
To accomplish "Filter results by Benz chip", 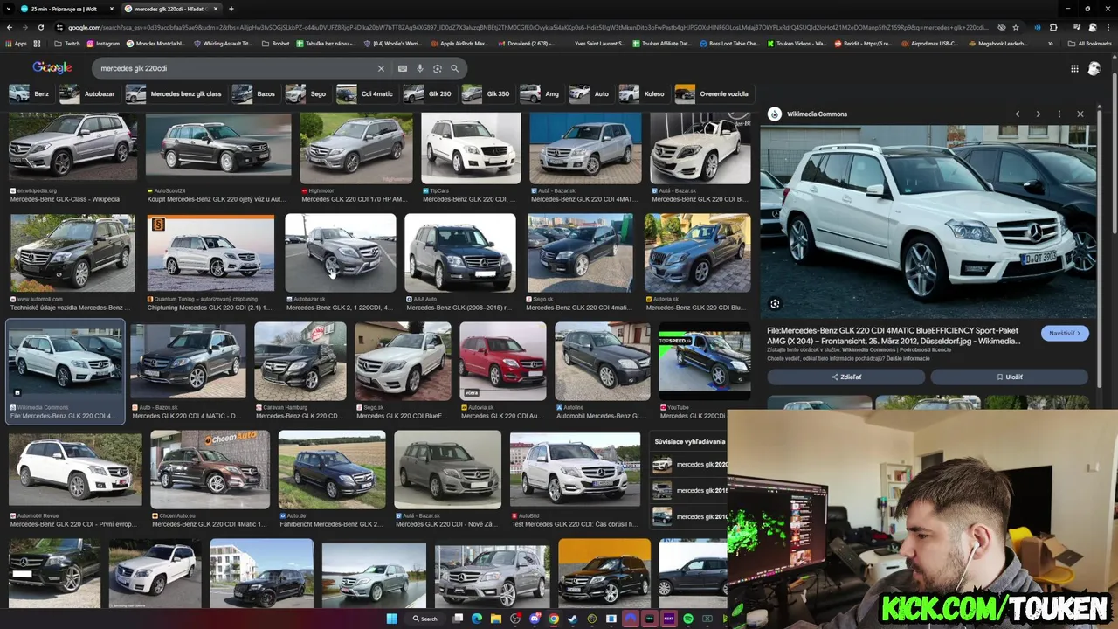I will click(30, 93).
